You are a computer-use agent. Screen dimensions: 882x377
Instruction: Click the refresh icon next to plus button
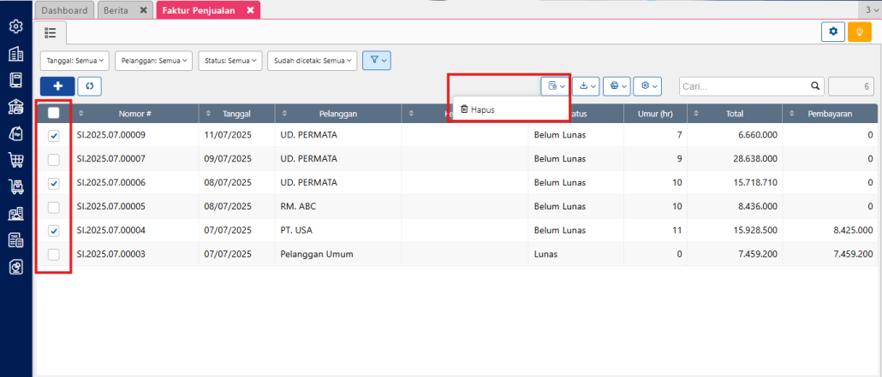tap(89, 86)
